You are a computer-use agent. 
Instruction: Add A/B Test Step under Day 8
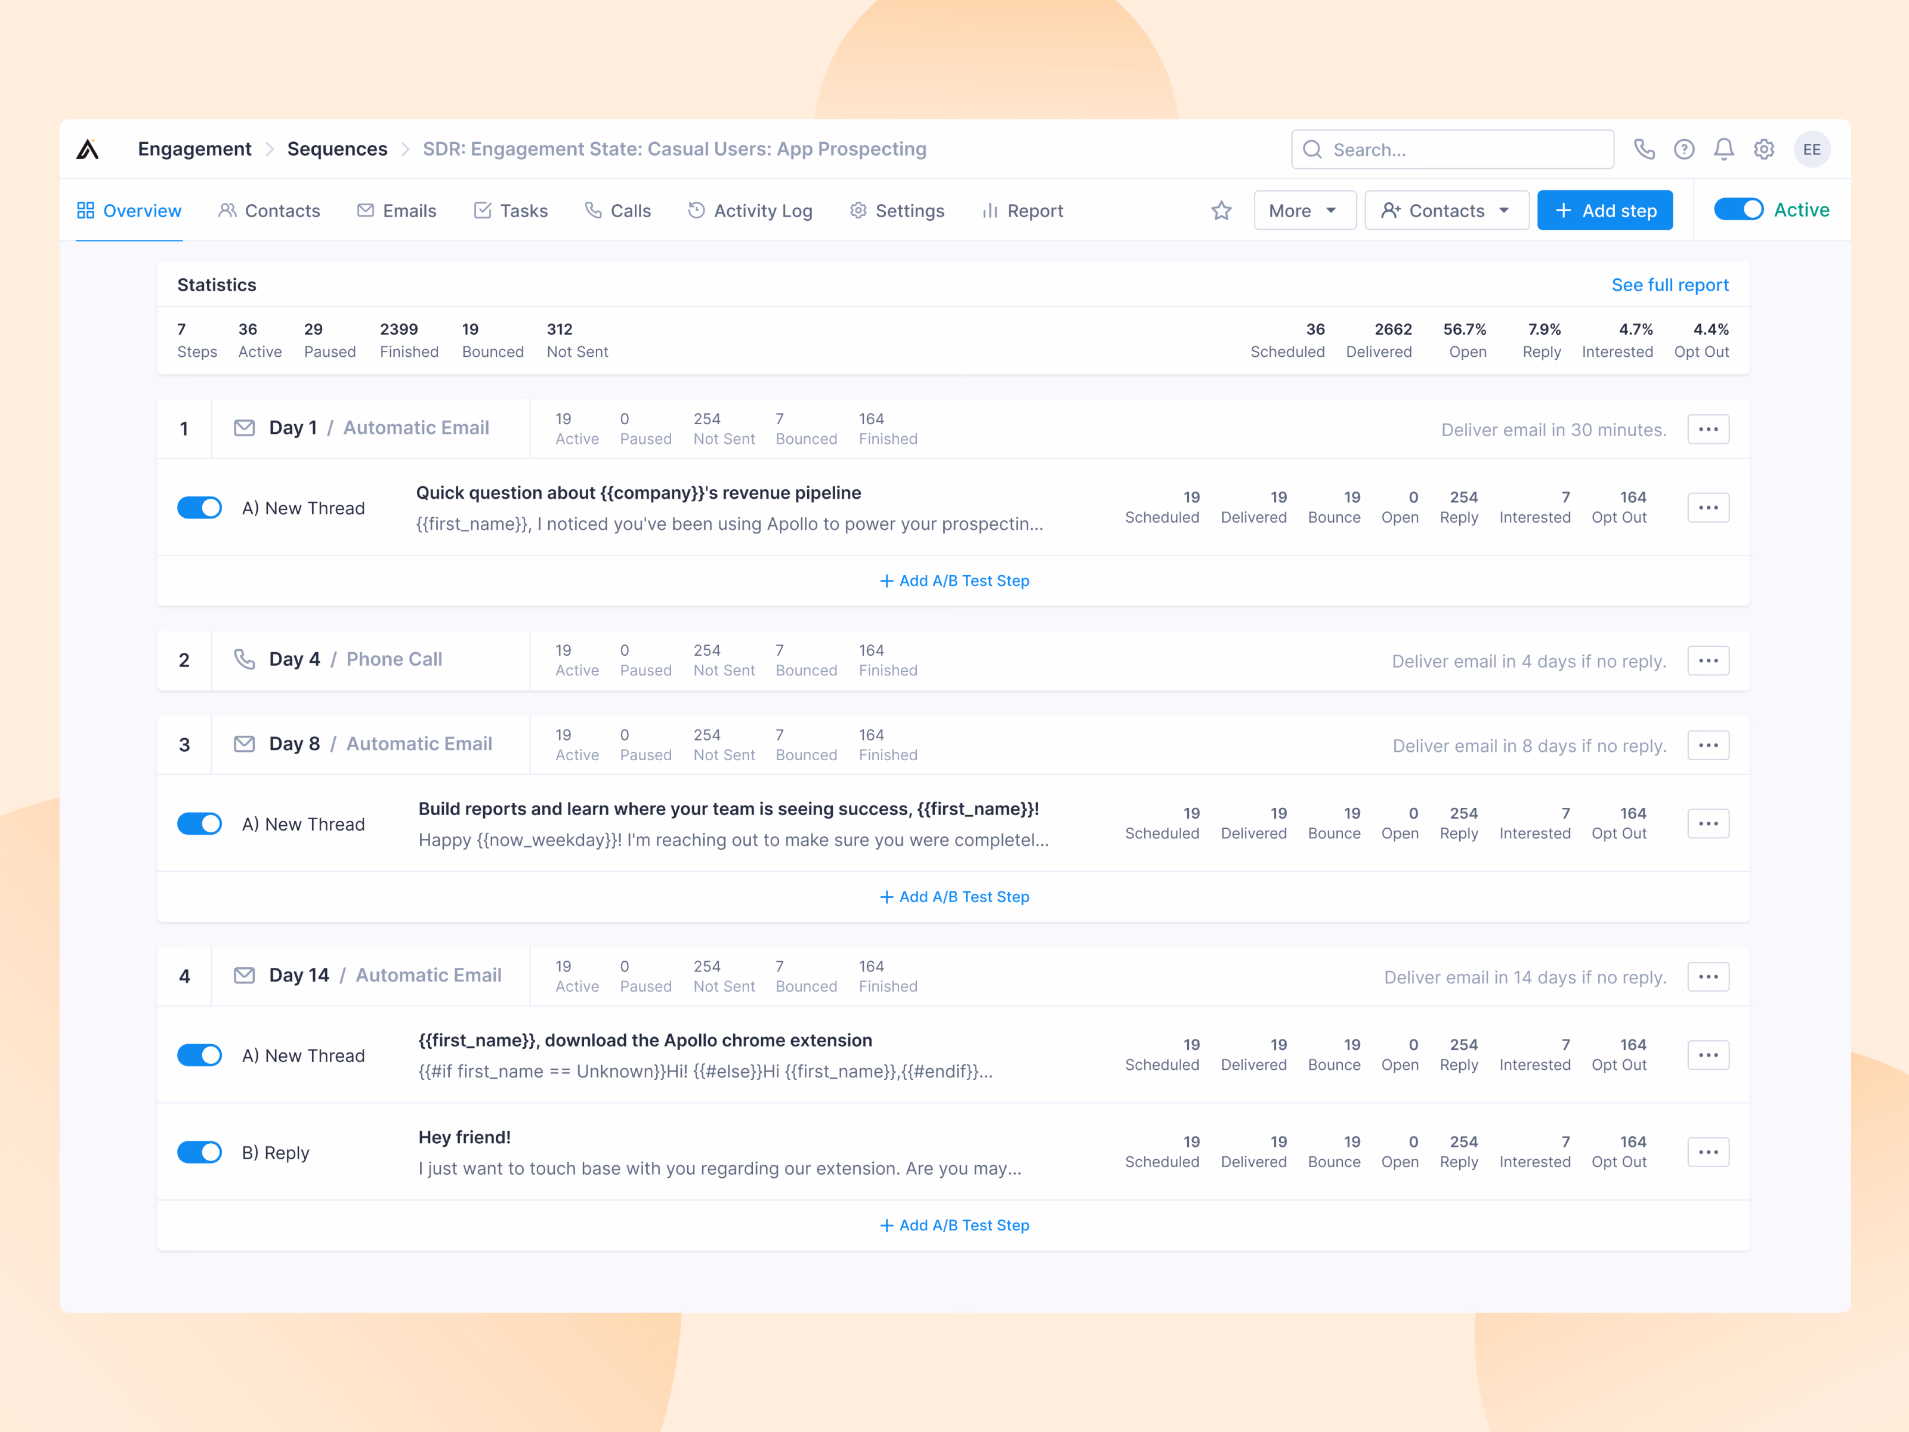pos(954,897)
